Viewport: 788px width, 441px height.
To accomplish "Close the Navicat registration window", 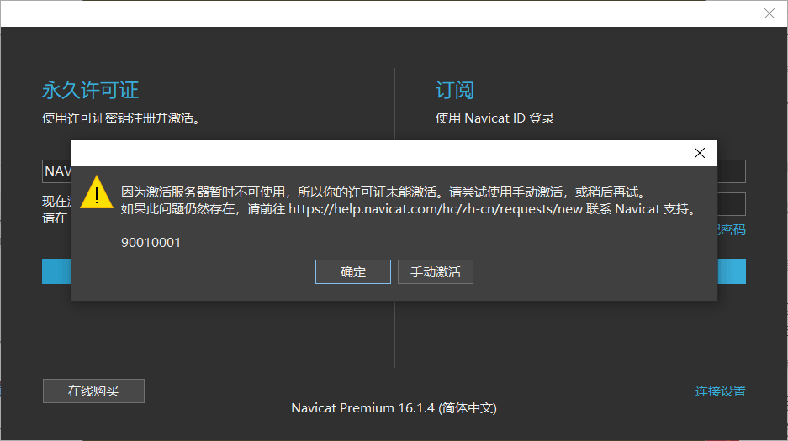I will coord(769,13).
